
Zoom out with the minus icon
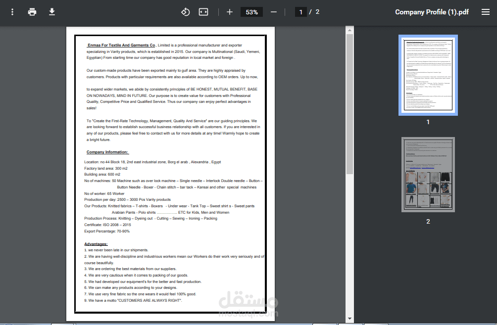(x=274, y=12)
